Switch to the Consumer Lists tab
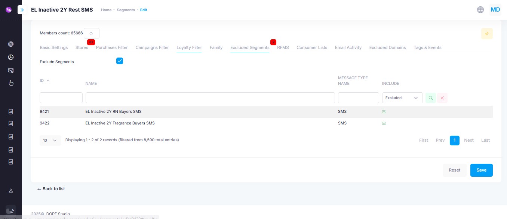This screenshot has width=507, height=219. [312, 47]
